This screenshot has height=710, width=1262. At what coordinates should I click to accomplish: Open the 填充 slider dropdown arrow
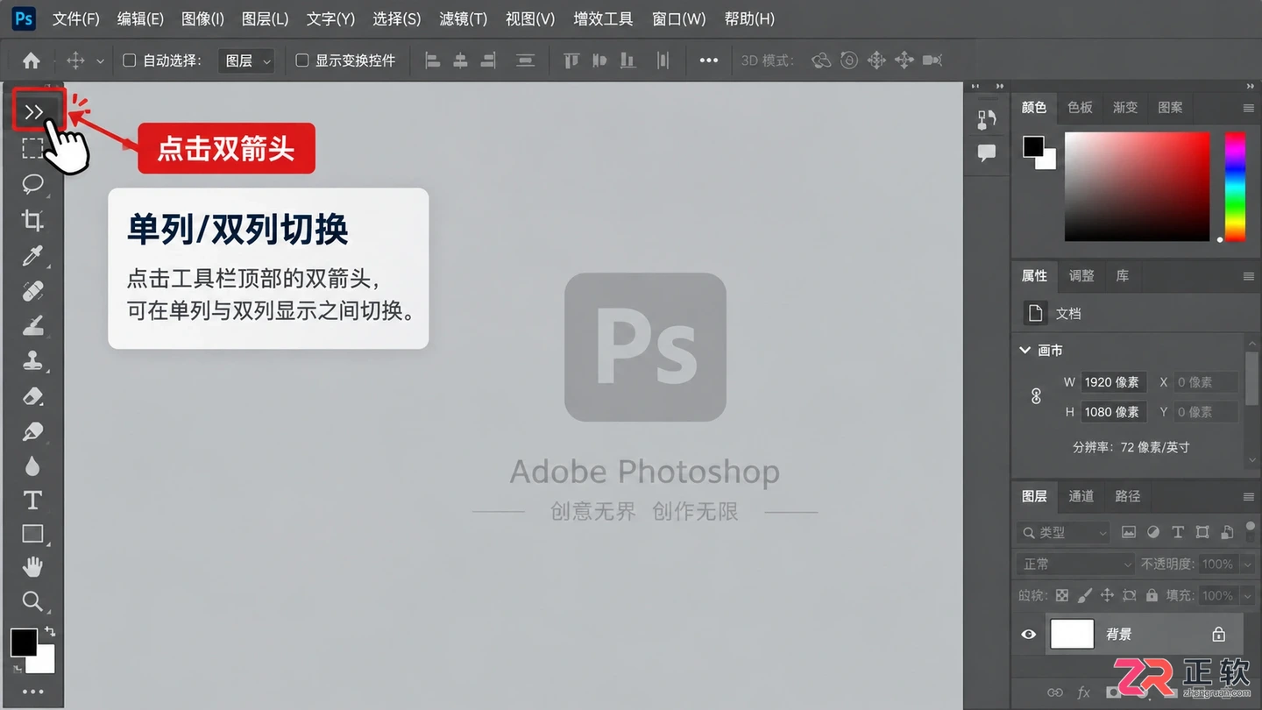[x=1247, y=596]
